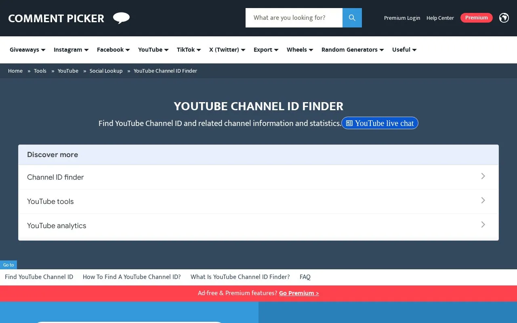The height and width of the screenshot is (323, 517).
Task: Select the YouTube breadcrumb link
Action: point(68,71)
